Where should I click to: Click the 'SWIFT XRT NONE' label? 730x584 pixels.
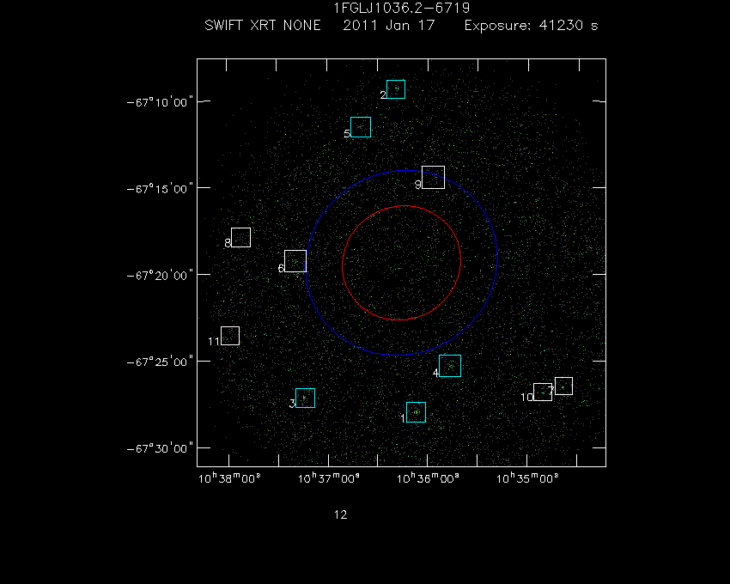click(263, 25)
